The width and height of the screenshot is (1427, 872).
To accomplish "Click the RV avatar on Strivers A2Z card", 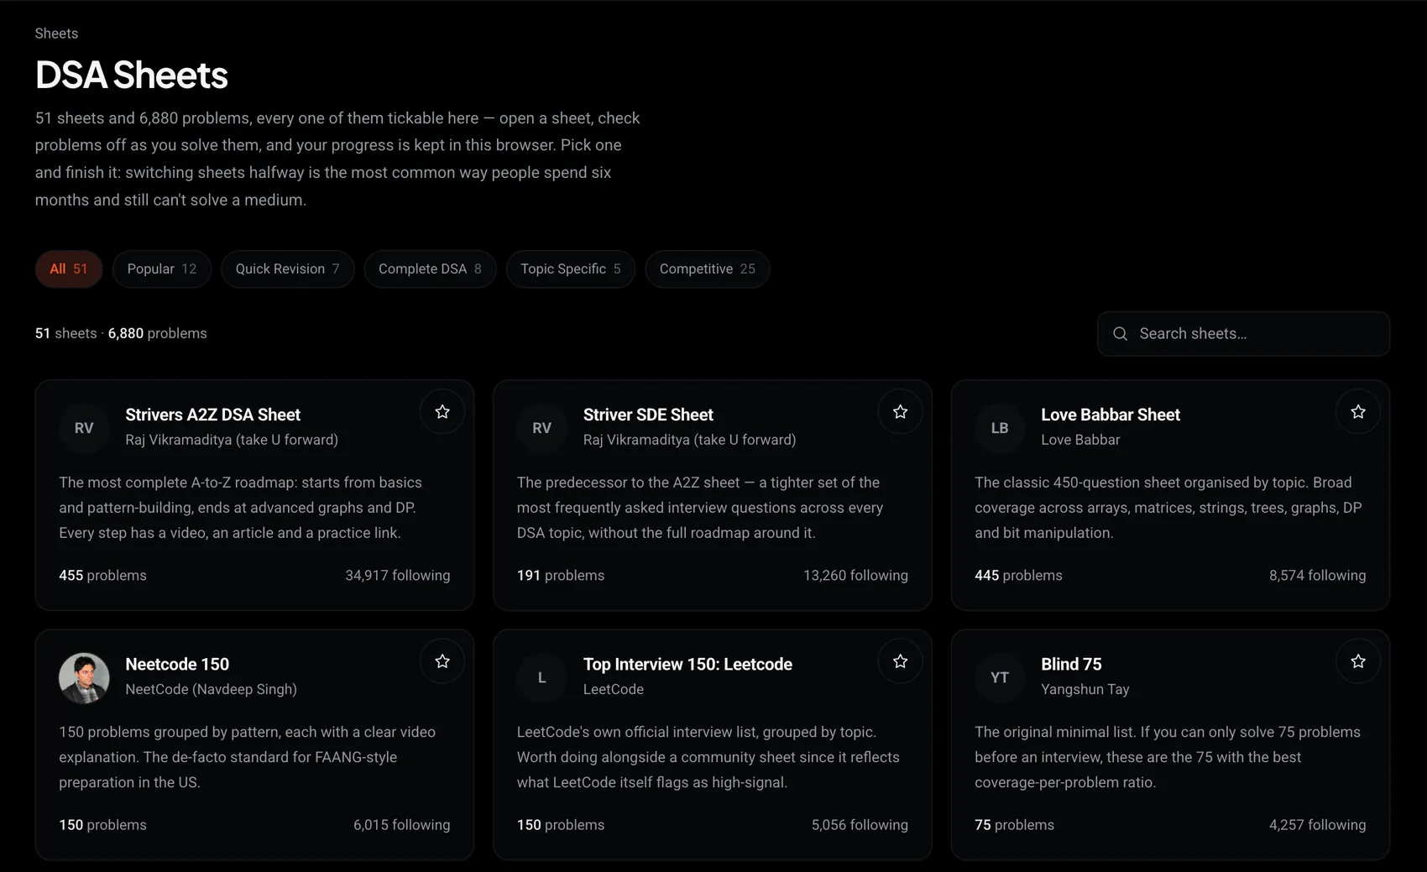I will click(84, 428).
